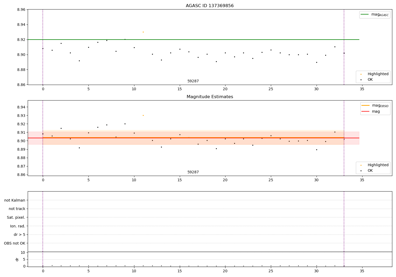Viewport: 396px width, 277px height.
Task: Click the OBS not OK axis label
Action: [15, 243]
